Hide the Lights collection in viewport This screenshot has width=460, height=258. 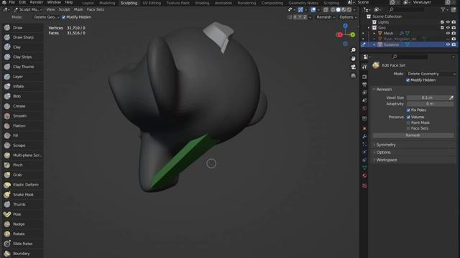tap(448, 22)
